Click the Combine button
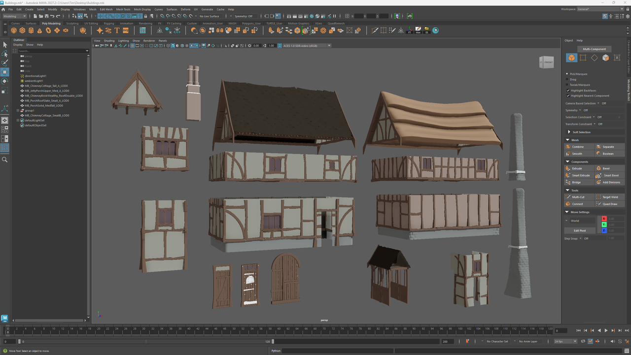This screenshot has height=355, width=631. [x=579, y=147]
